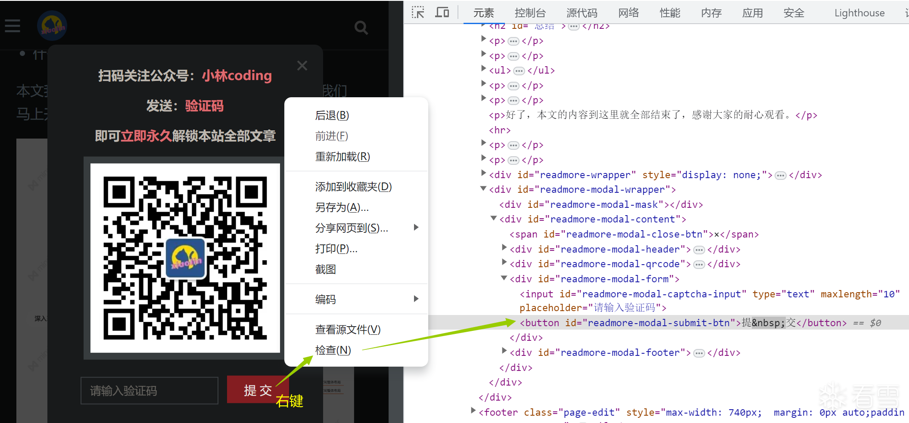Screen dimensions: 909x423
Task: Collapse the readmore-modal-content div node
Action: coord(494,218)
